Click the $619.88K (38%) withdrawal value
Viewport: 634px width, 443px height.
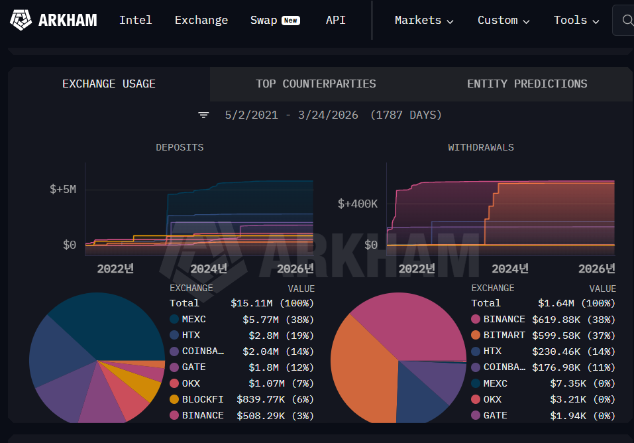(x=574, y=320)
